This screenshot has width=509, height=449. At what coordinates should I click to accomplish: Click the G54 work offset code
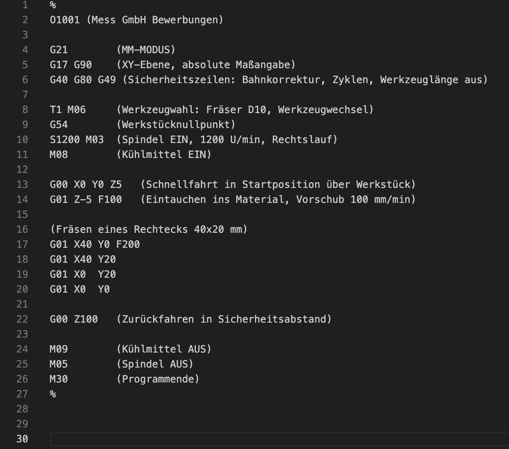[x=59, y=125]
